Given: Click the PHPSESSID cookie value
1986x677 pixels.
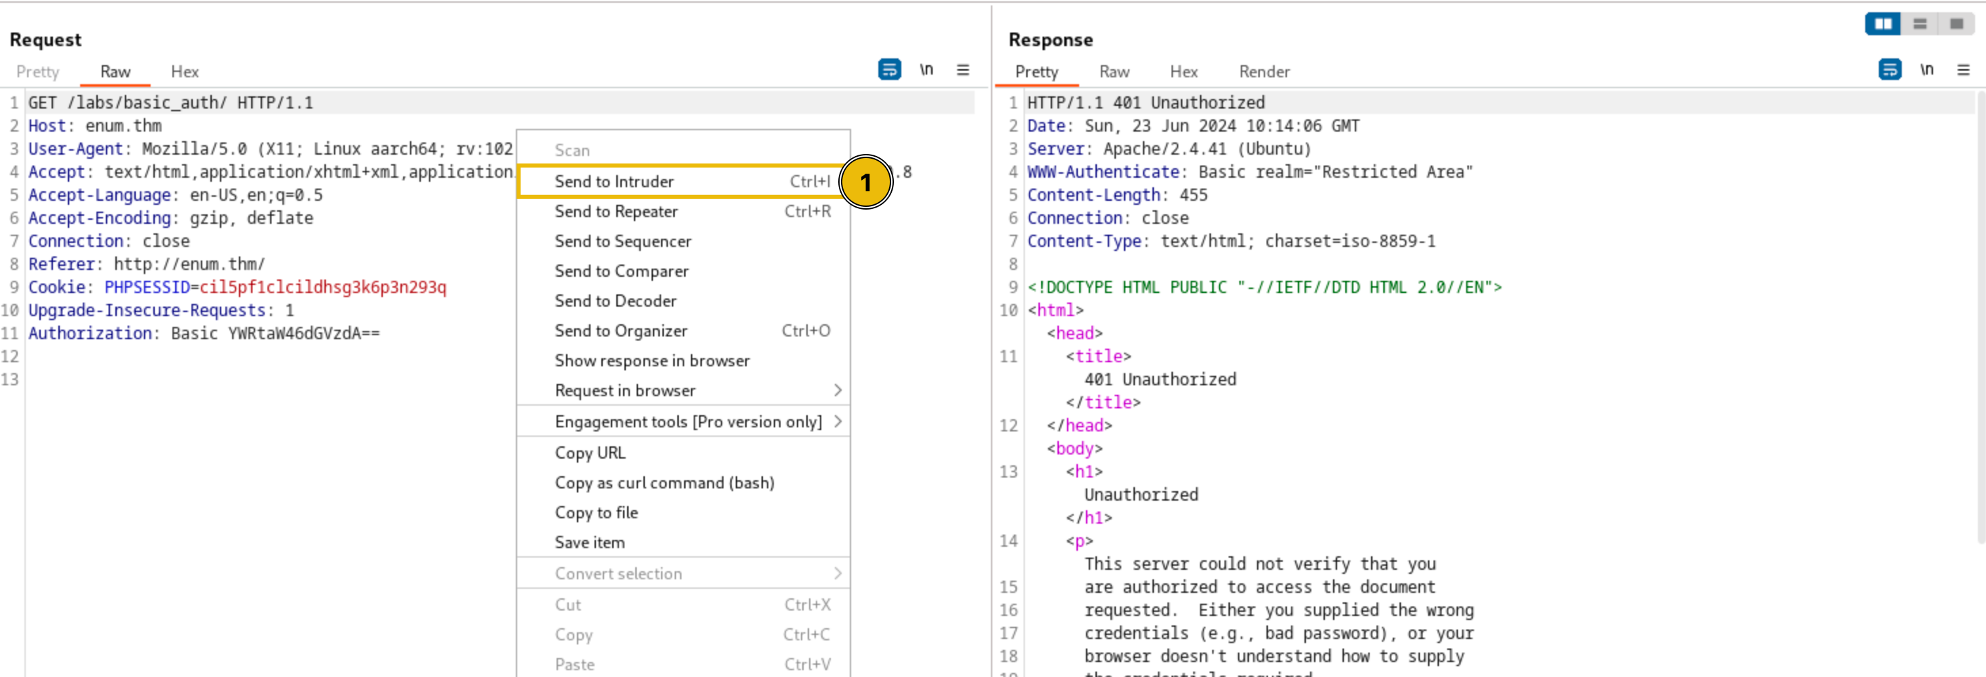Looking at the screenshot, I should [x=322, y=287].
